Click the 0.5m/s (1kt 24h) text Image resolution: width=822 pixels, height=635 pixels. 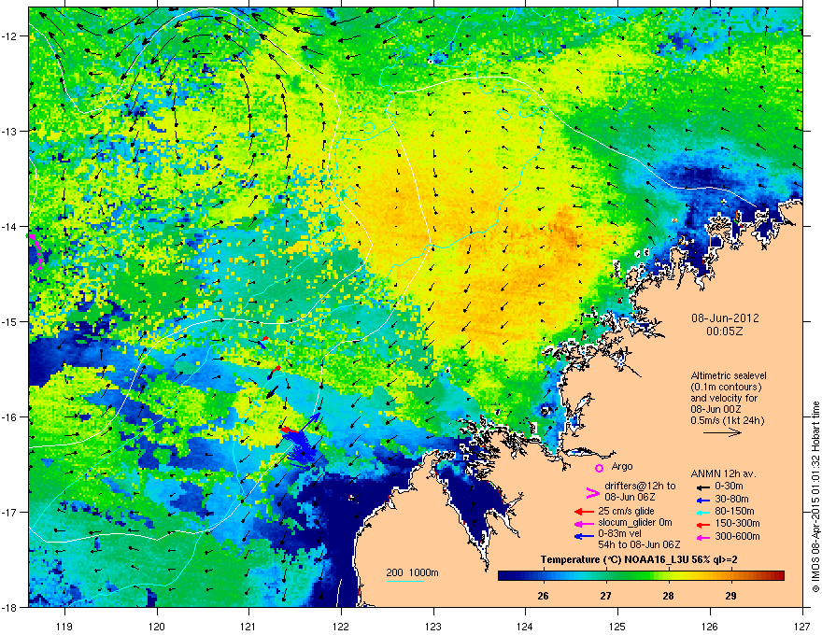coord(727,420)
